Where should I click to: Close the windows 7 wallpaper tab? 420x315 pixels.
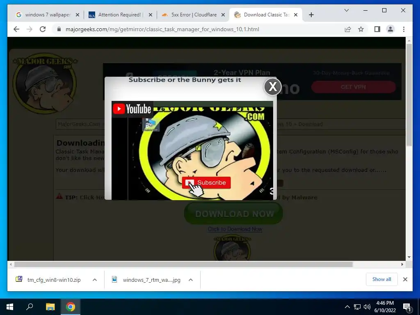[78, 15]
